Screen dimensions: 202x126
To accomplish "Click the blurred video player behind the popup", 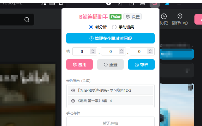I will [28, 95].
